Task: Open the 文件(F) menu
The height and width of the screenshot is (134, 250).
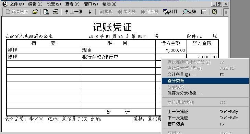Action: [x=16, y=4]
